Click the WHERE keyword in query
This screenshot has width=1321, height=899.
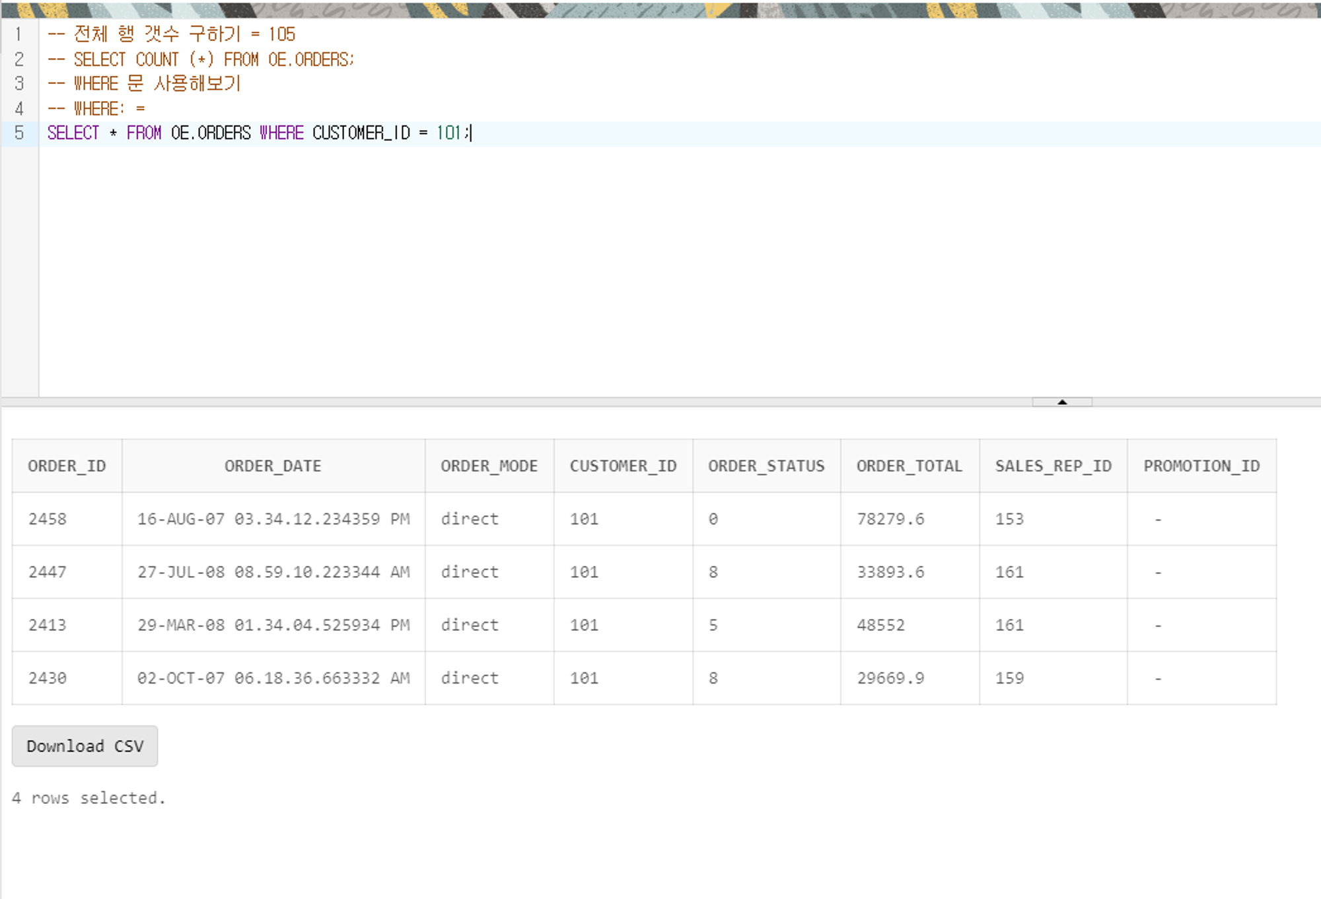pos(281,133)
